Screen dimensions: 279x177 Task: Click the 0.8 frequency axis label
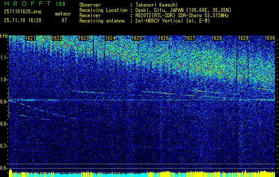[4, 124]
